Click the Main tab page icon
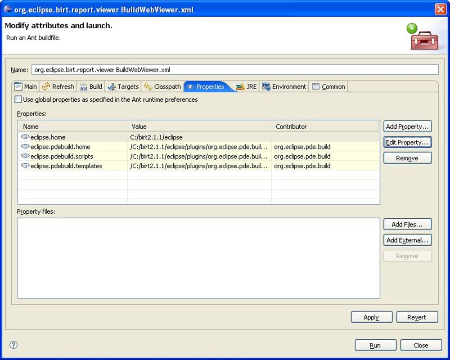This screenshot has width=450, height=360. pos(18,86)
